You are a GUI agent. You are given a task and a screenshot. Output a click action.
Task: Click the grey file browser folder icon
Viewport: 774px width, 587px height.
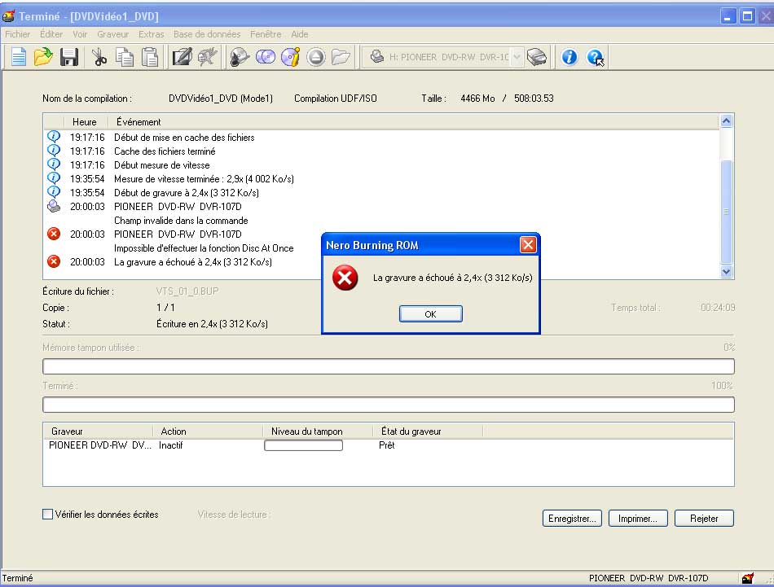pyautogui.click(x=341, y=57)
